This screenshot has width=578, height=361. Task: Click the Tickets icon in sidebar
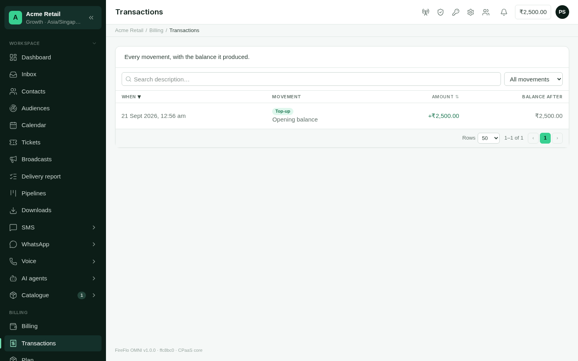tap(13, 142)
